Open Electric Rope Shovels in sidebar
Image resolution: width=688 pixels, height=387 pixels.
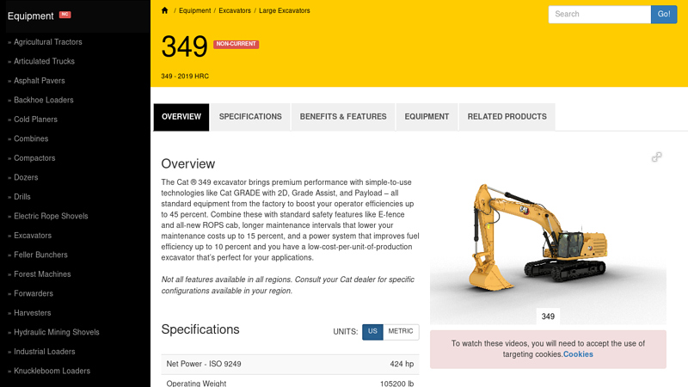click(x=51, y=216)
